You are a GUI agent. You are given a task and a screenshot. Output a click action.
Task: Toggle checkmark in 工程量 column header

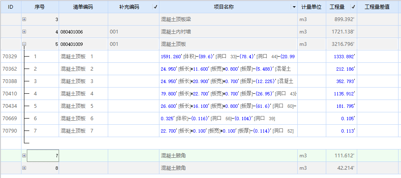tap(353, 7)
